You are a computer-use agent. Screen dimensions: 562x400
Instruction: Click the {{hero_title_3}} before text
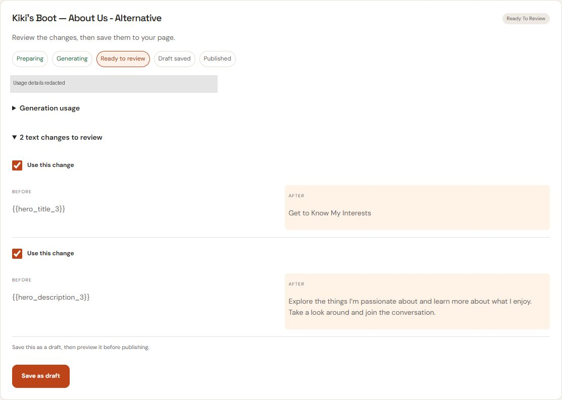point(39,209)
